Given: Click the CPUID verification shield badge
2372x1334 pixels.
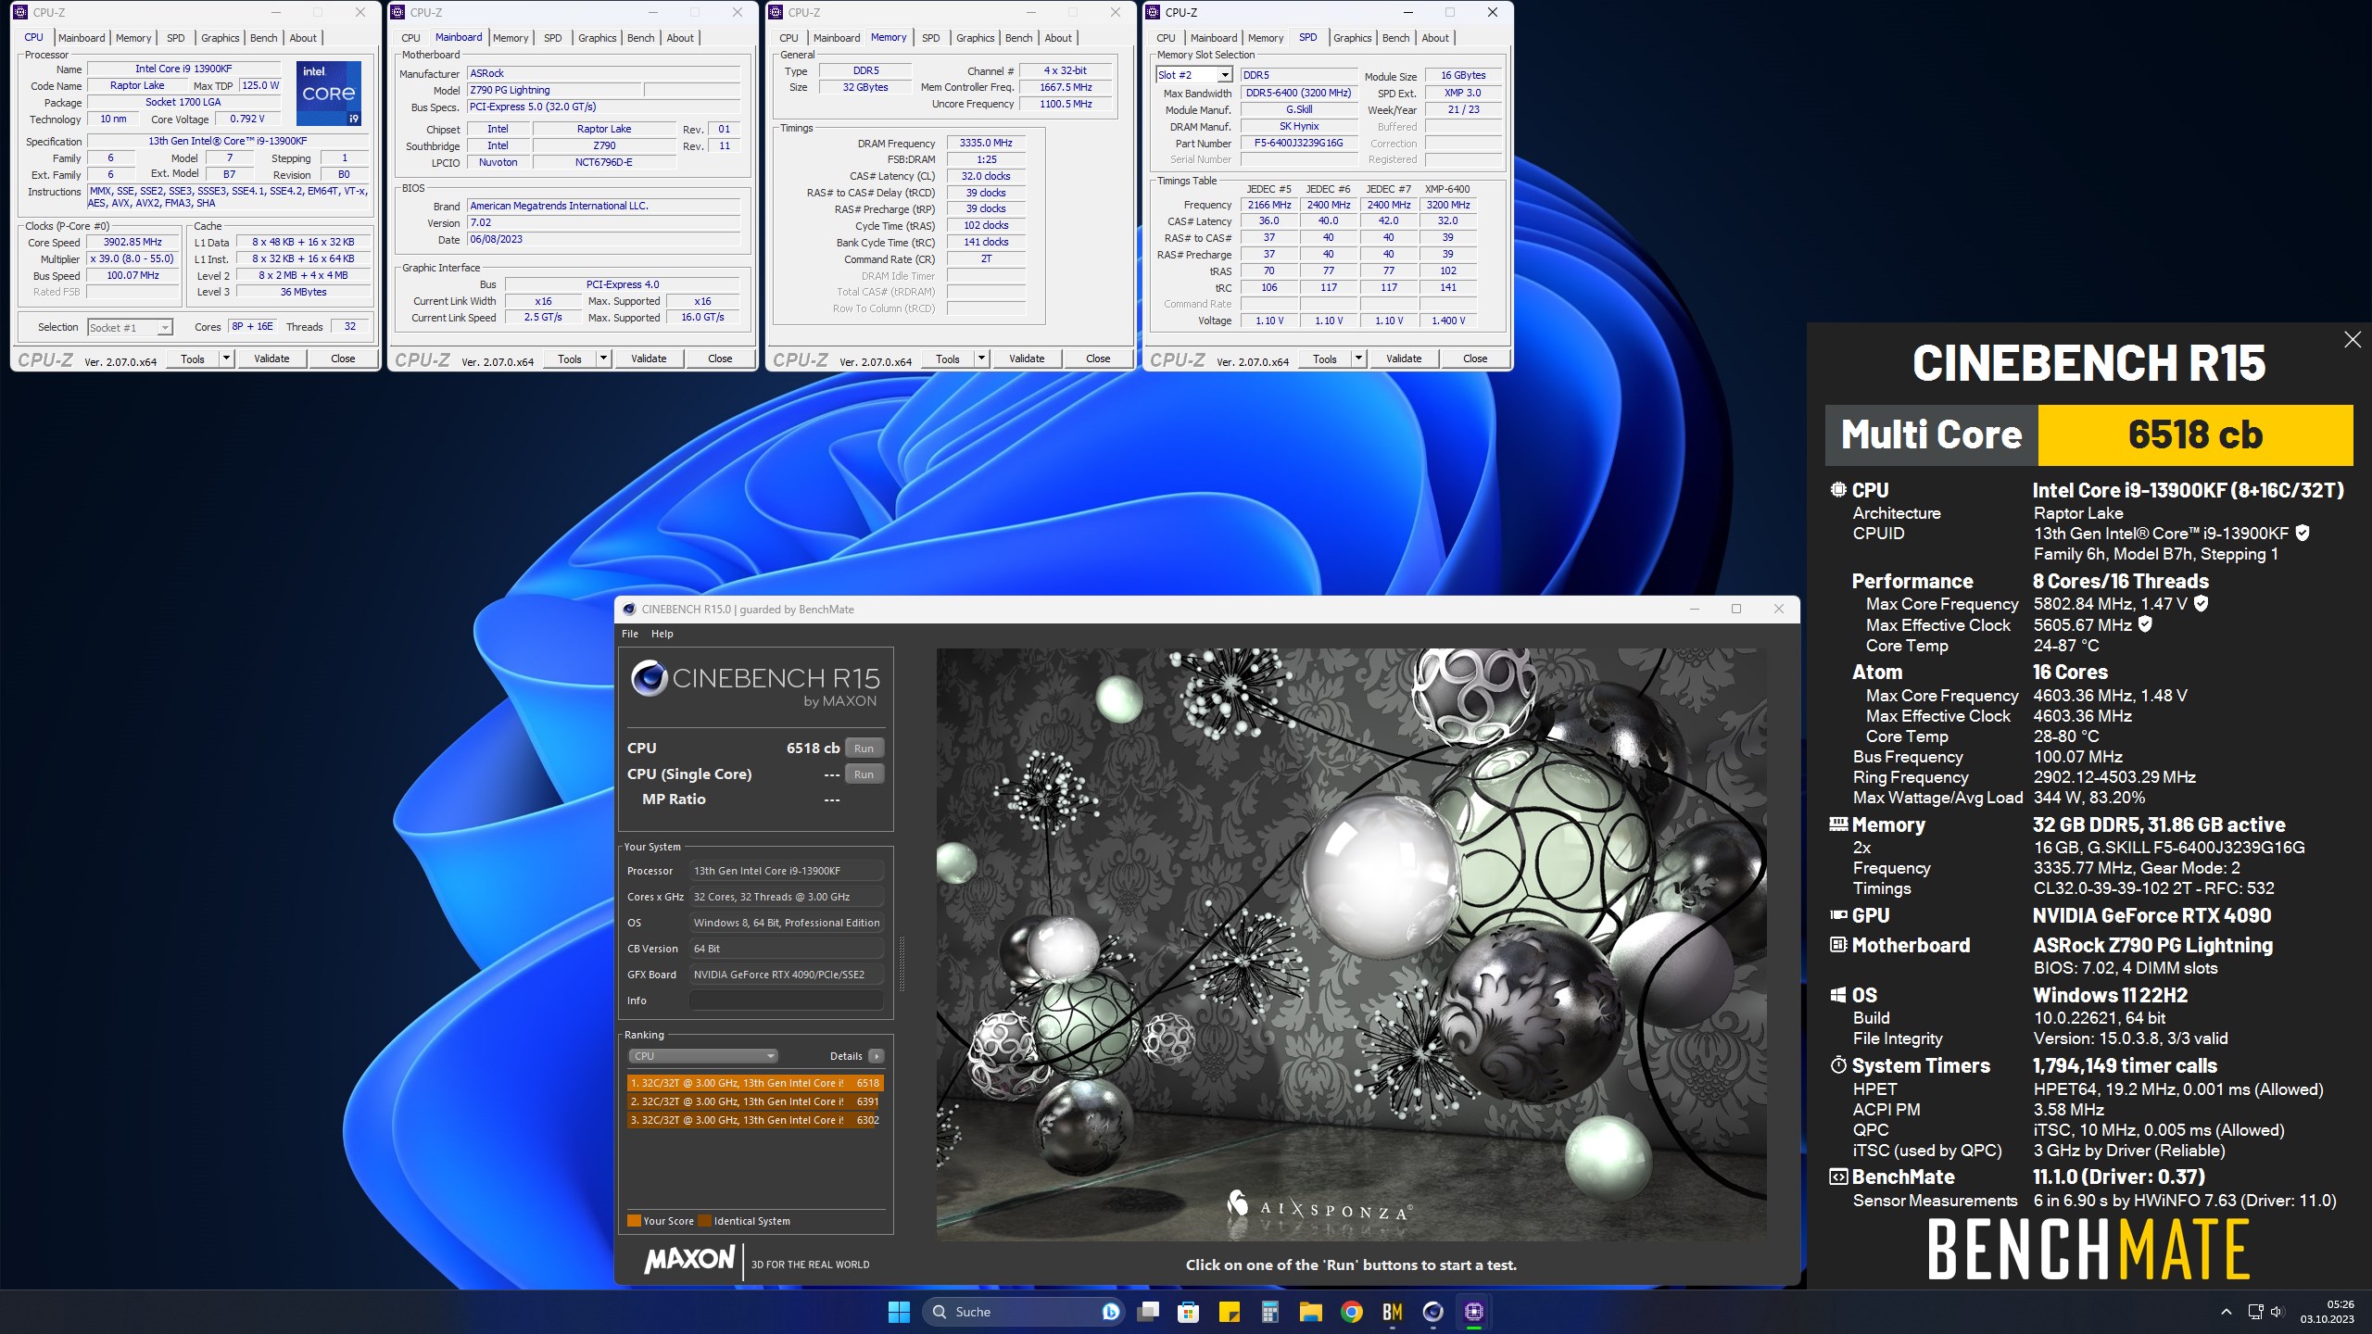Looking at the screenshot, I should [x=2303, y=533].
